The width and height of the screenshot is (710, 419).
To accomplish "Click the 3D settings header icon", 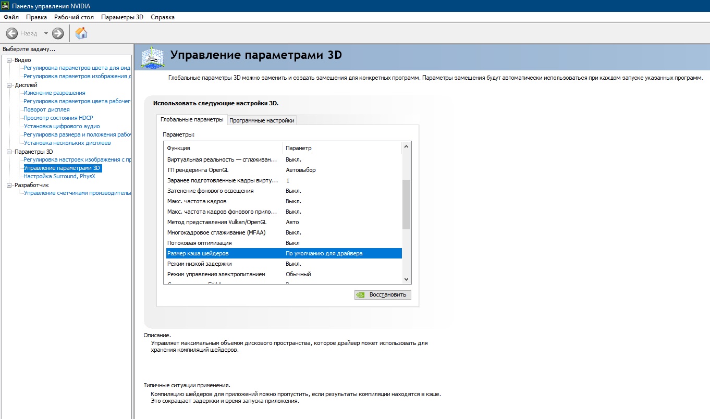I will pyautogui.click(x=154, y=57).
